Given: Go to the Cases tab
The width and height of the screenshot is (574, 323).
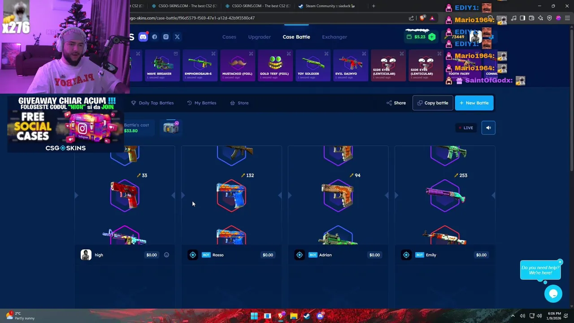Looking at the screenshot, I should [229, 37].
